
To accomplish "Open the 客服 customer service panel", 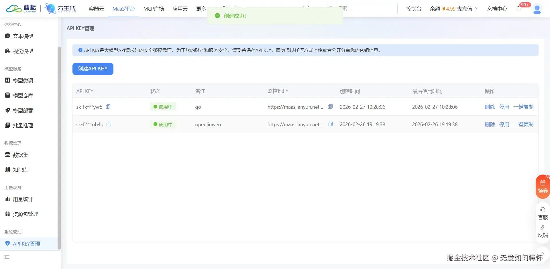I will [543, 213].
